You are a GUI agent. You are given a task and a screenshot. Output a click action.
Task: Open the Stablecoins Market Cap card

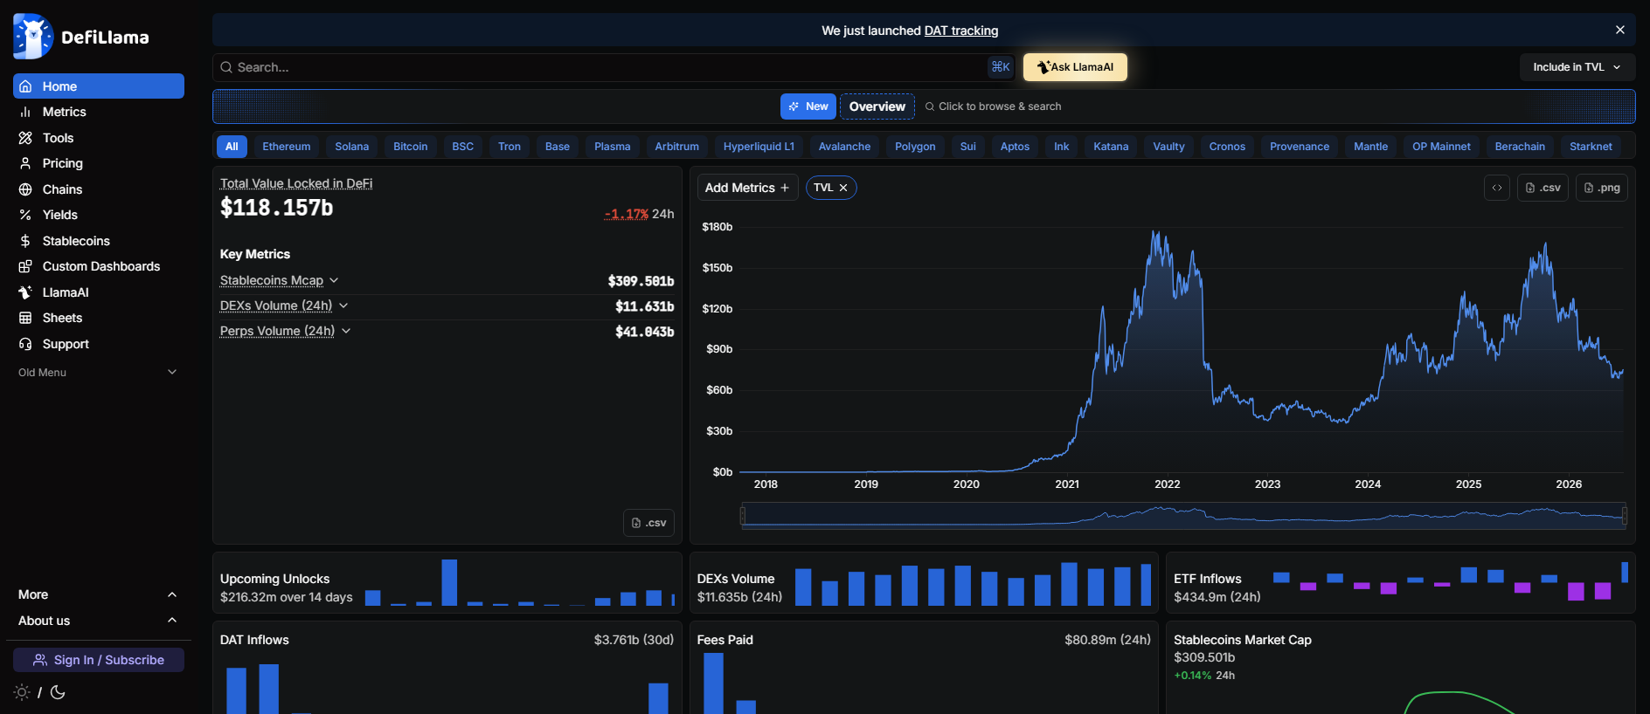[1401, 668]
